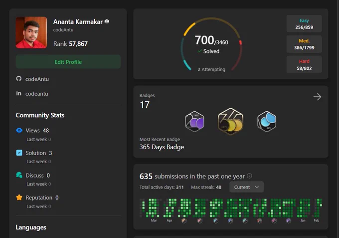Click the 'Views 48' stat
The width and height of the screenshot is (339, 238).
[x=37, y=130]
